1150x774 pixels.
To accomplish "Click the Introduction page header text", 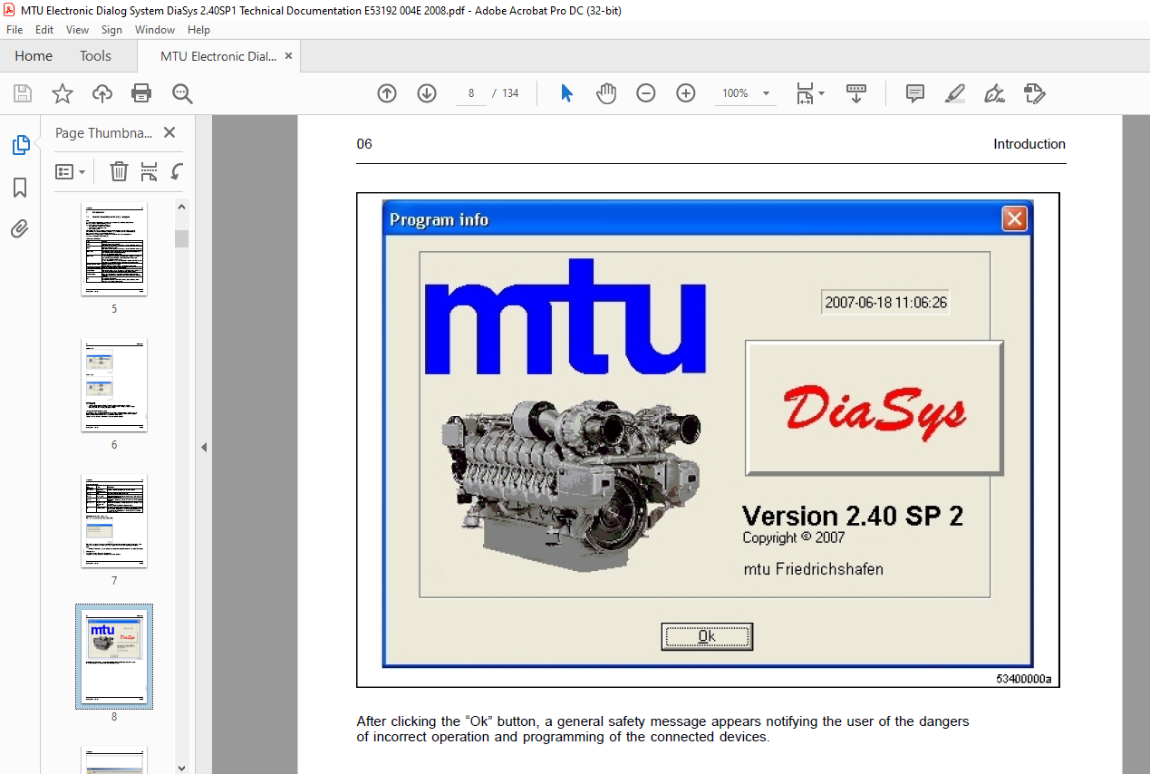I will [1029, 144].
